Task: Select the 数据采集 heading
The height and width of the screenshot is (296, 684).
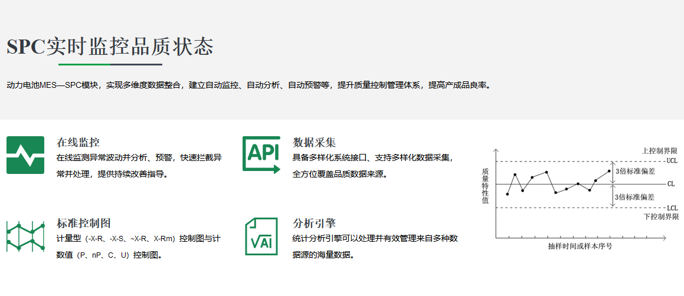Action: (314, 142)
